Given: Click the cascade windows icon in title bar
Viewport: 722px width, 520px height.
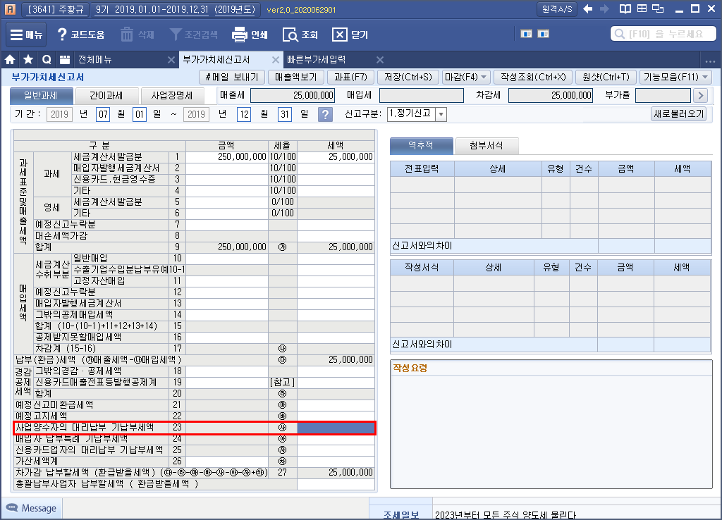Looking at the screenshot, I should tap(658, 8).
